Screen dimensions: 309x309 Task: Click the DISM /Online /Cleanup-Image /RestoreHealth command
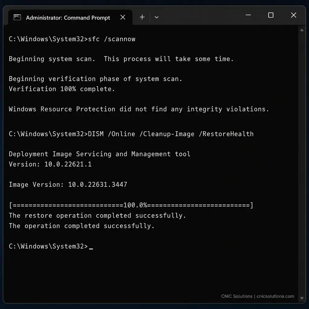(131, 134)
